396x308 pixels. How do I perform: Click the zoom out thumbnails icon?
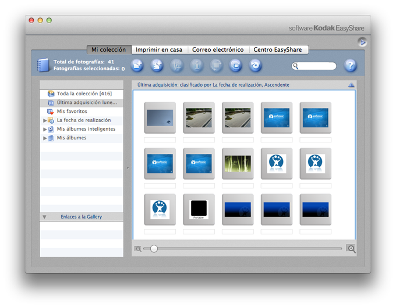click(x=138, y=249)
